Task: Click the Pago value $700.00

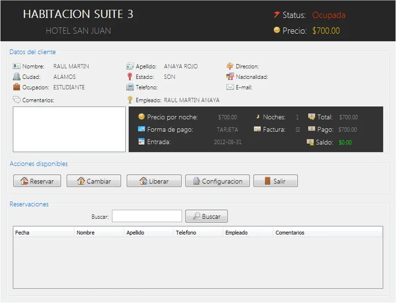Action: (x=347, y=129)
